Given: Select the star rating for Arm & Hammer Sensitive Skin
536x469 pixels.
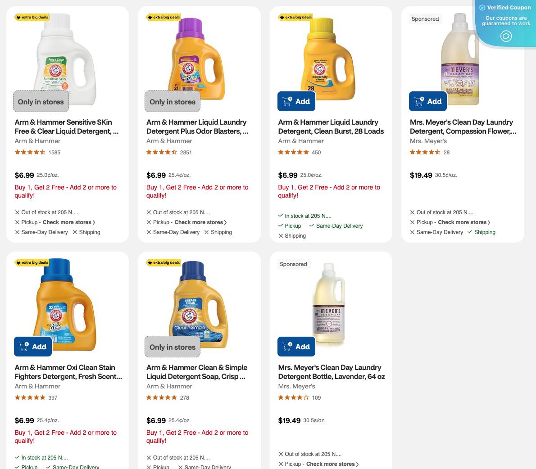Looking at the screenshot, I should (30, 152).
